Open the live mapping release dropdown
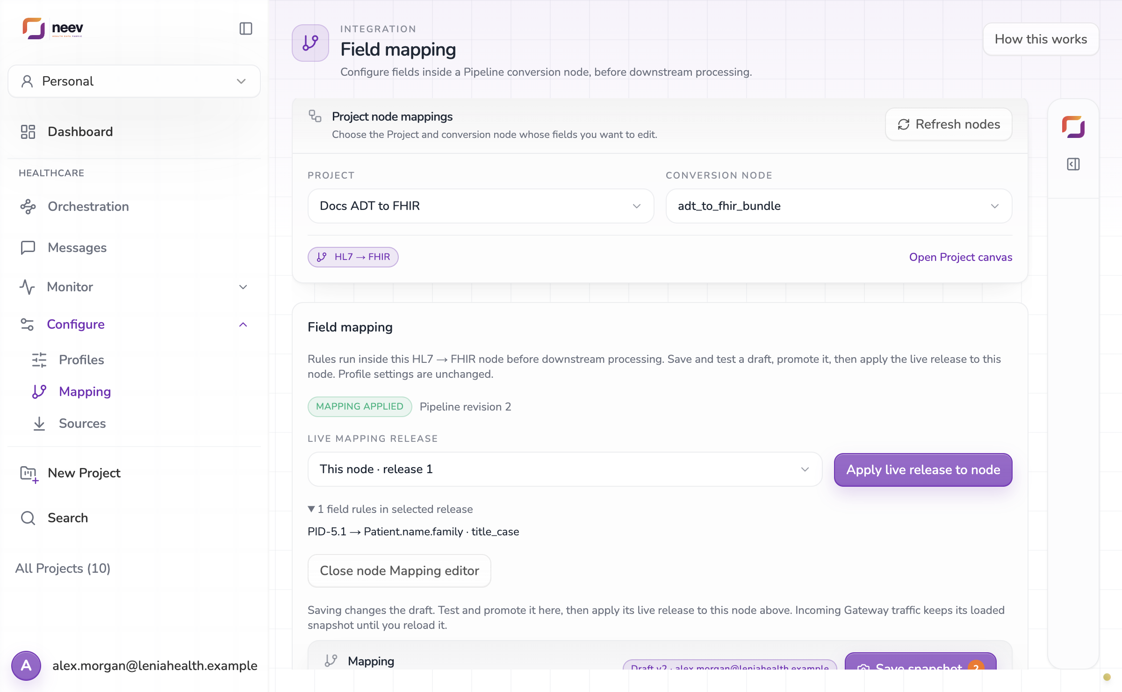Viewport: 1122px width, 692px height. point(565,469)
